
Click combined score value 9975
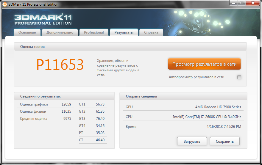pos(67,119)
